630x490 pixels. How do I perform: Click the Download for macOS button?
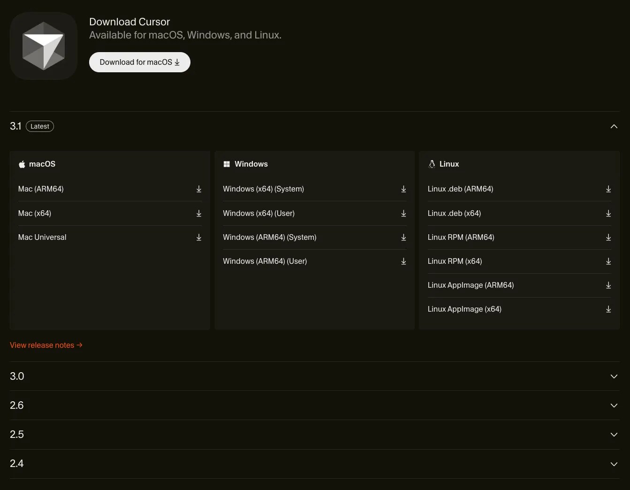(x=140, y=62)
